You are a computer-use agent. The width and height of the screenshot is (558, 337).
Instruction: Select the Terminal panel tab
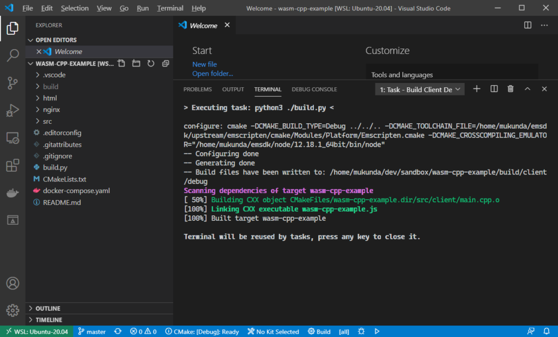(268, 89)
